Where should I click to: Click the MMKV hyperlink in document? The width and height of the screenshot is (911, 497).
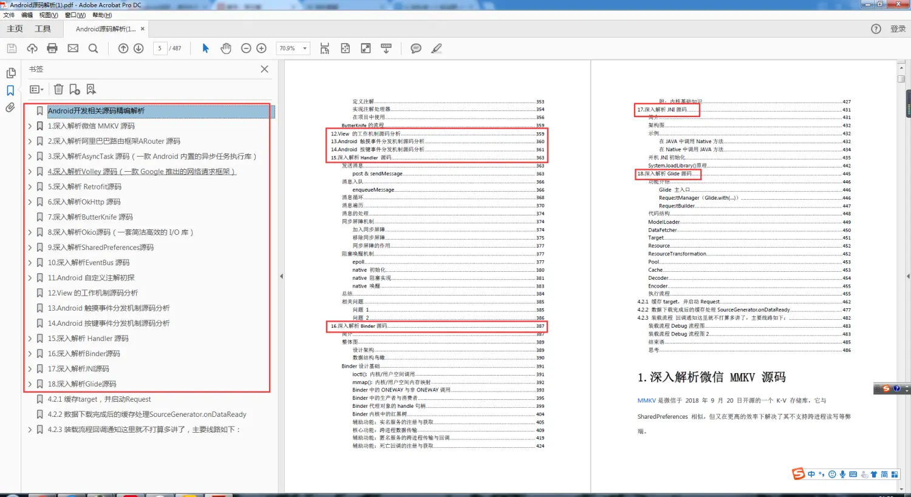pos(646,401)
